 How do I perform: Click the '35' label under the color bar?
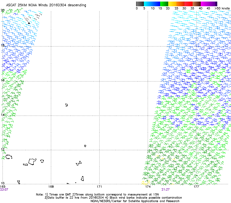pyautogui.click(x=192, y=8)
